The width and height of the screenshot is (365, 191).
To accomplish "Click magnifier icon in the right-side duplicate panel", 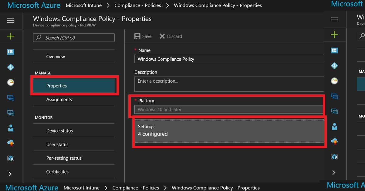I will pyautogui.click(x=362, y=36).
